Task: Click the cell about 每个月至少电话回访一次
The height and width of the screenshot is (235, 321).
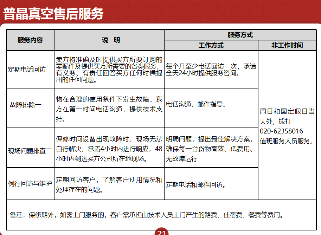Action: tap(211, 70)
